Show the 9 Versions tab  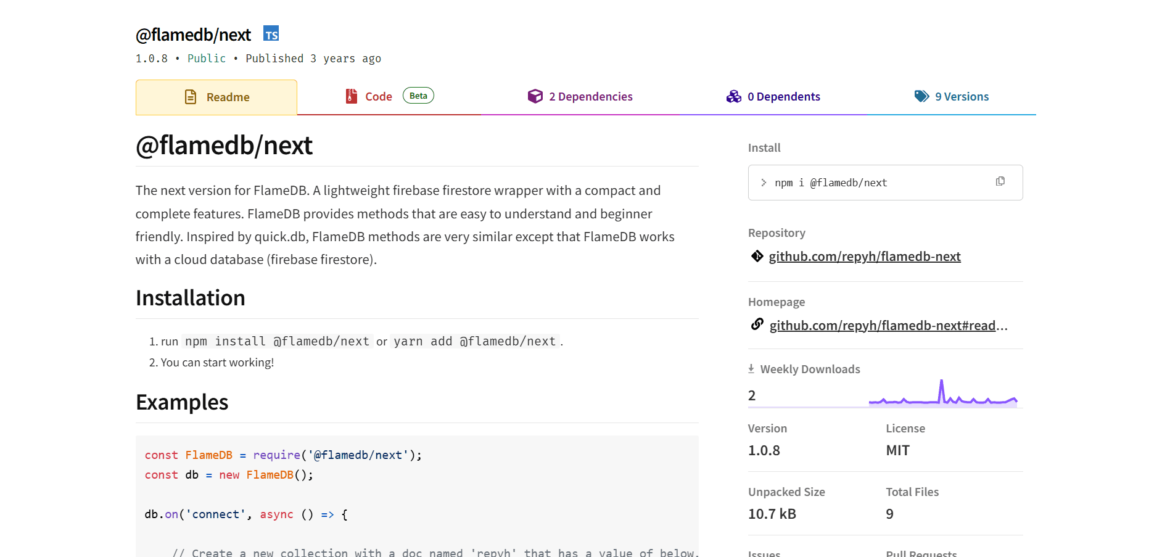click(962, 97)
